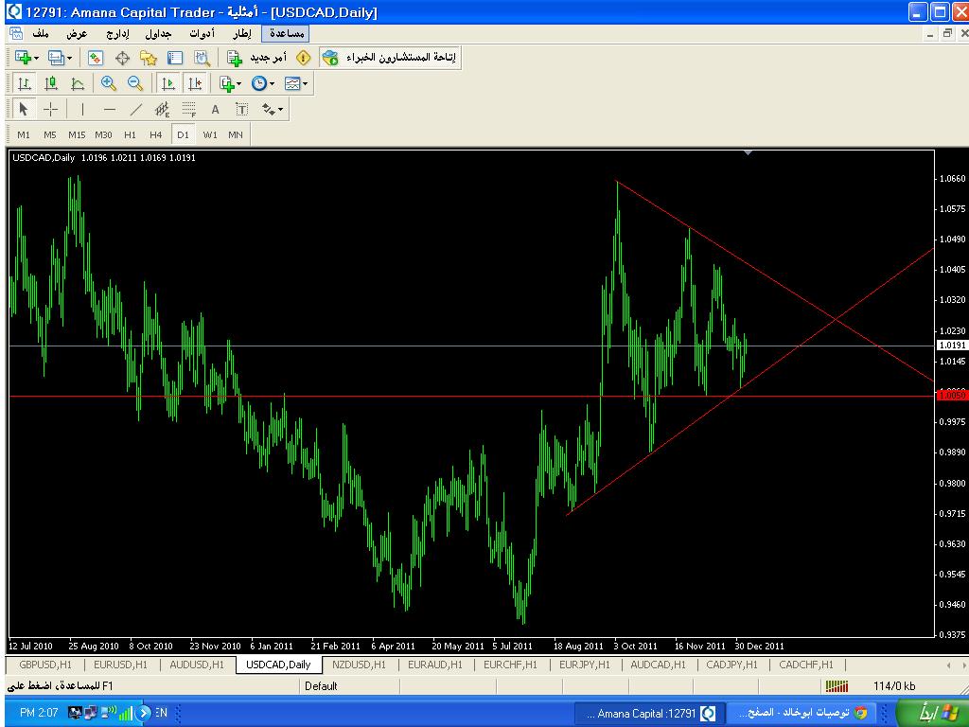
Task: Open the indicators list dropdown
Action: (230, 83)
